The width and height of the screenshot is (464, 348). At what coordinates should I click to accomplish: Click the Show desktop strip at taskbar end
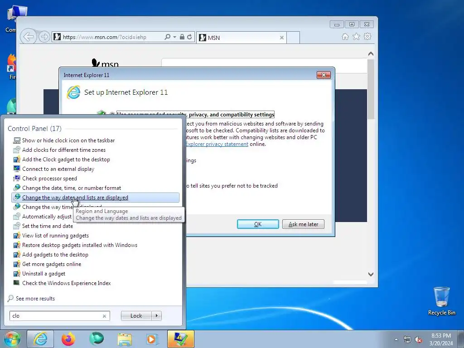(x=461, y=339)
